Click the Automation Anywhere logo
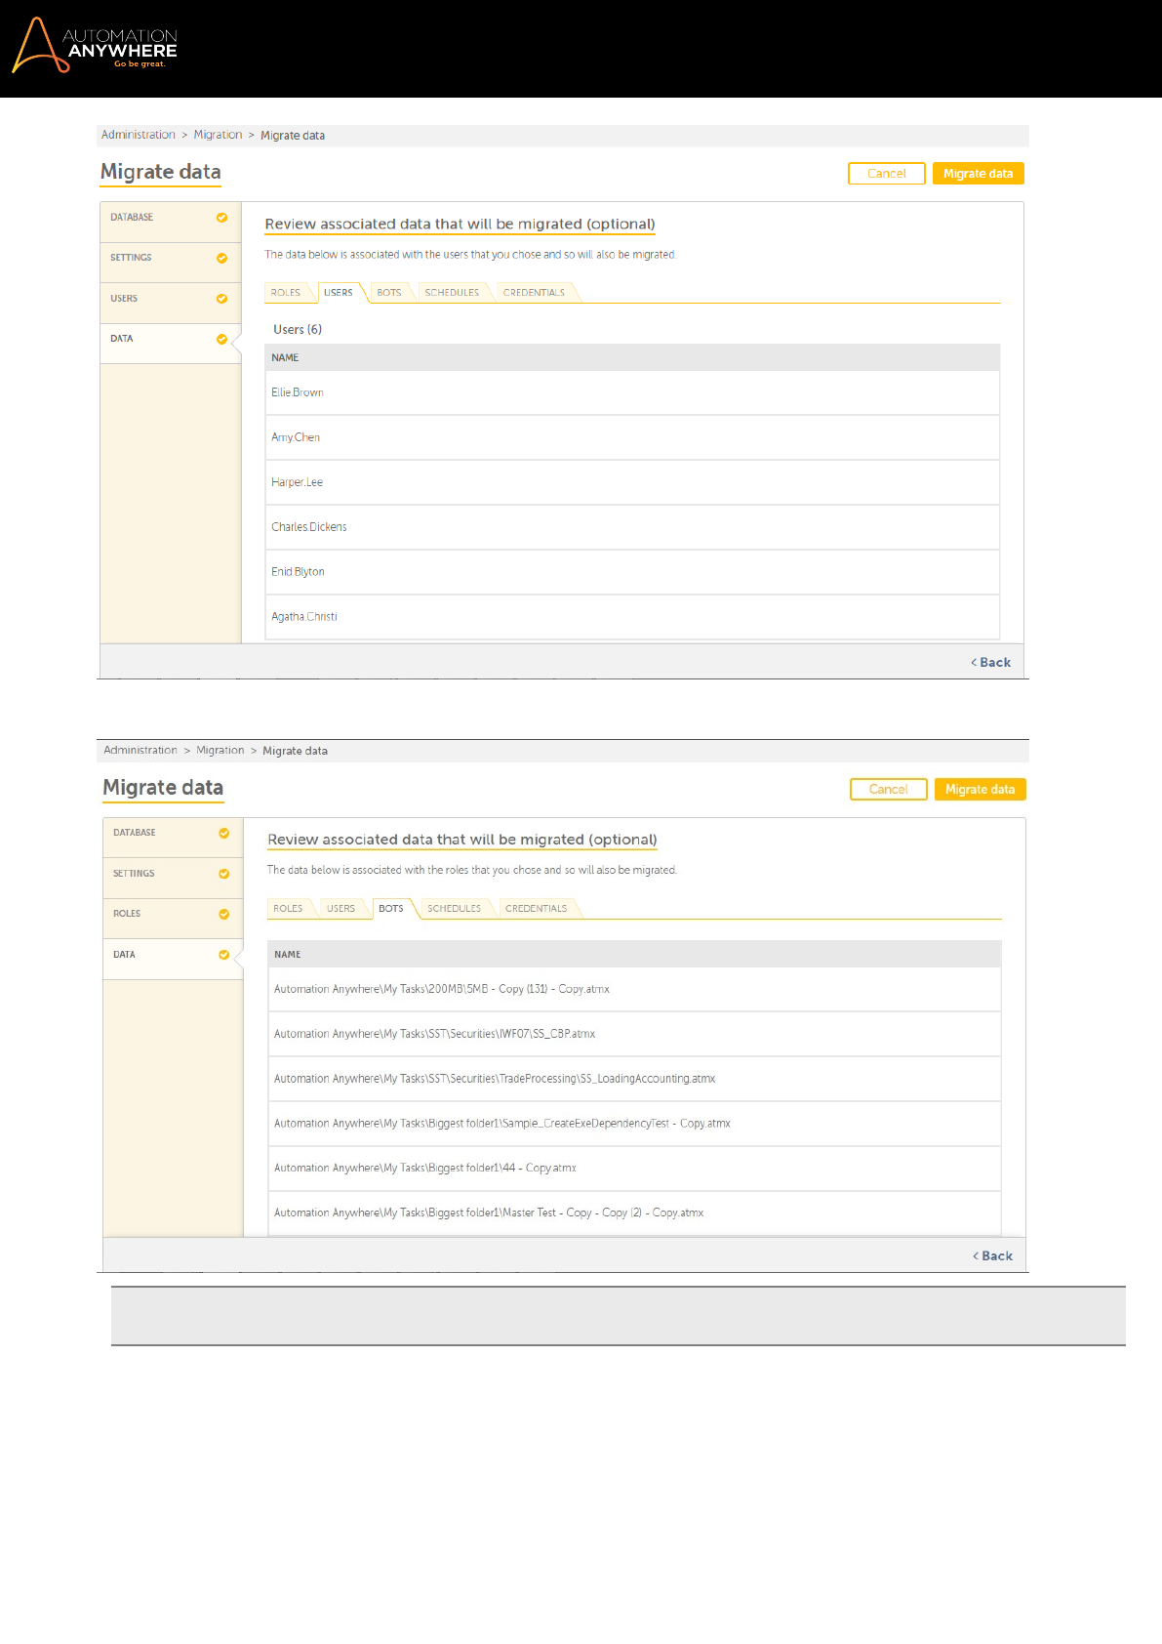Screen dimensions: 1162x1644 click(x=95, y=45)
